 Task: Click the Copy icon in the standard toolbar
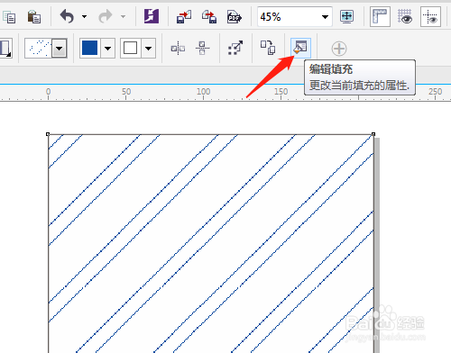(9, 17)
